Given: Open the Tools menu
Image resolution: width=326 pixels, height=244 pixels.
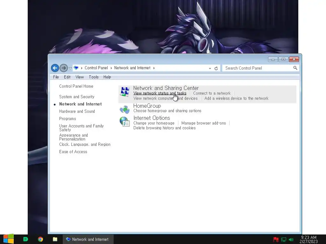Looking at the screenshot, I should (x=94, y=77).
